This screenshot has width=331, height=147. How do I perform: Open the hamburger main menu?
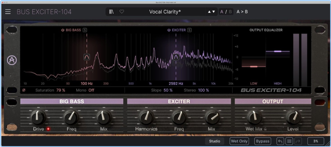coord(8,12)
